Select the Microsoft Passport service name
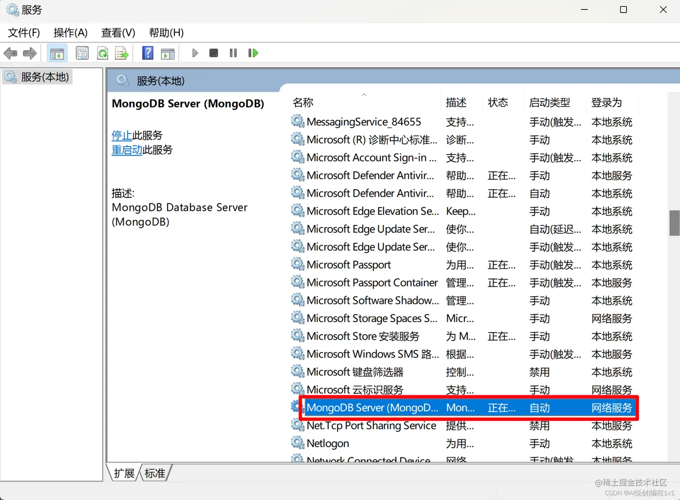This screenshot has width=680, height=500. (x=349, y=265)
